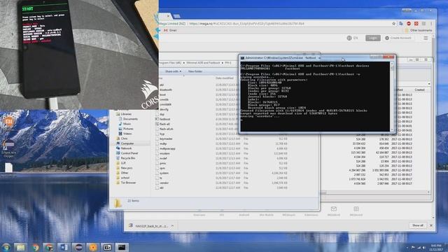Image resolution: width=448 pixels, height=252 pixels.
Task: Select the boot file in Explorer
Action: 162,94
